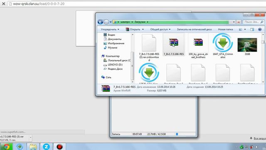Viewport: 266px width, 150px height.
Task: Click the Chrome icon on the taskbar
Action: coord(7,146)
